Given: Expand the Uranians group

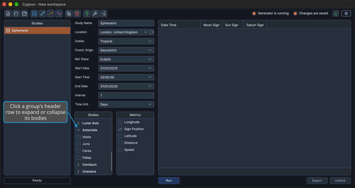Looking at the screenshot, I should point(93,172).
